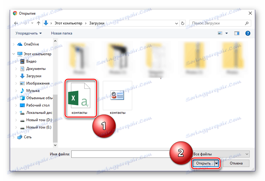
Task: Expand the 'Рабочий стол' tree node
Action: 16,106
